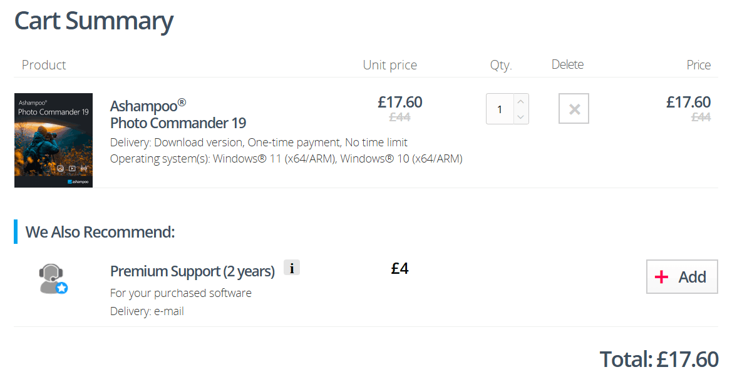Click the Delete column header

pyautogui.click(x=567, y=64)
